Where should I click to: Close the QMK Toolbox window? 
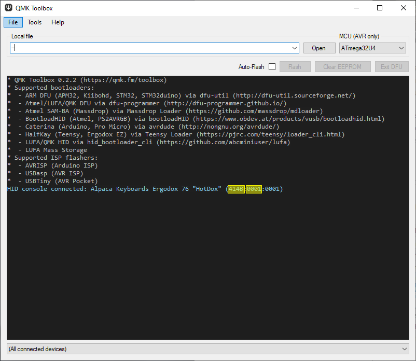coord(404,8)
